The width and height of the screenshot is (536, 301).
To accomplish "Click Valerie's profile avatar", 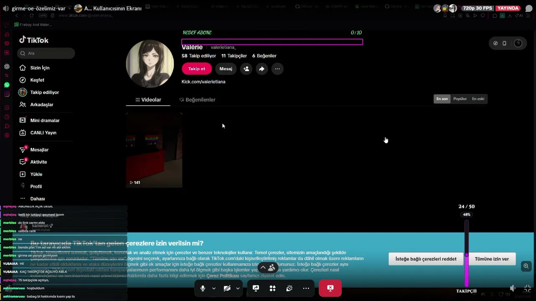I will (x=150, y=64).
